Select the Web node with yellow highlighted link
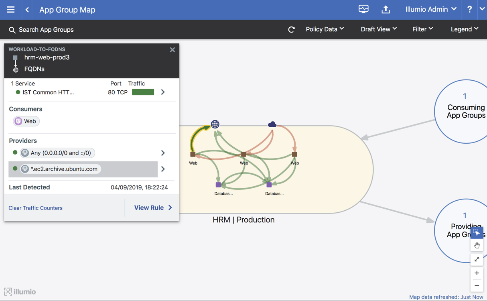This screenshot has height=301, width=487. (x=193, y=154)
